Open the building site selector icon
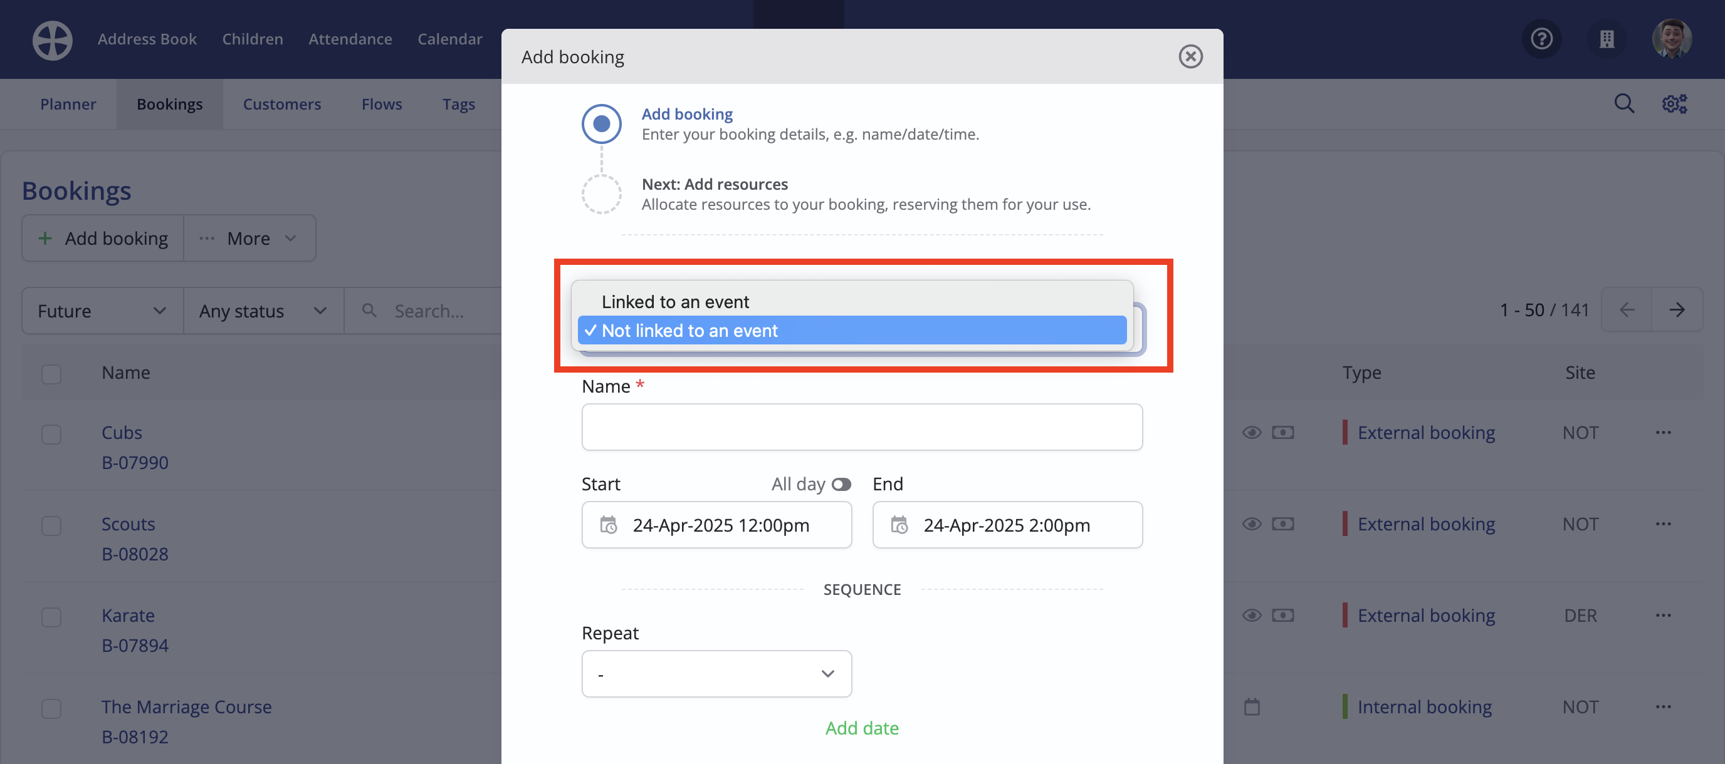1725x764 pixels. (x=1607, y=39)
